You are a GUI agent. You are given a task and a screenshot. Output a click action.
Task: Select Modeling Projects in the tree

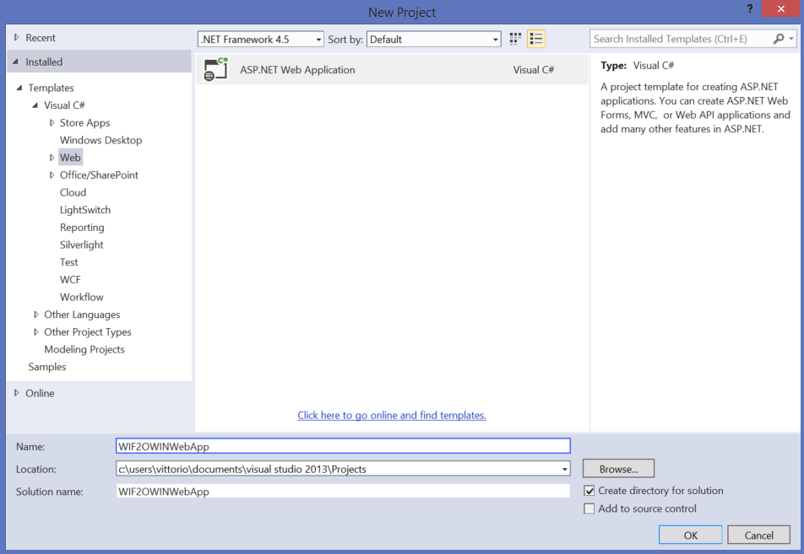84,349
